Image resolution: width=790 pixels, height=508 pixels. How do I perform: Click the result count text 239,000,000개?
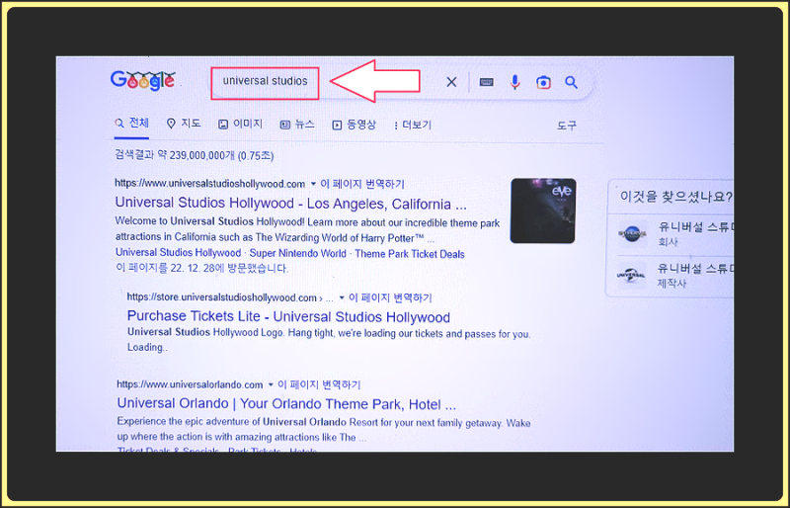tap(202, 155)
